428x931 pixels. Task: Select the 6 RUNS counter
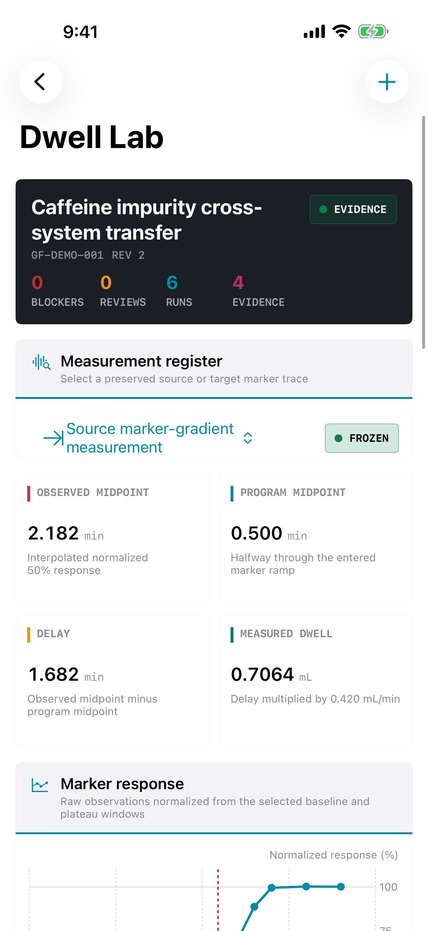point(179,291)
